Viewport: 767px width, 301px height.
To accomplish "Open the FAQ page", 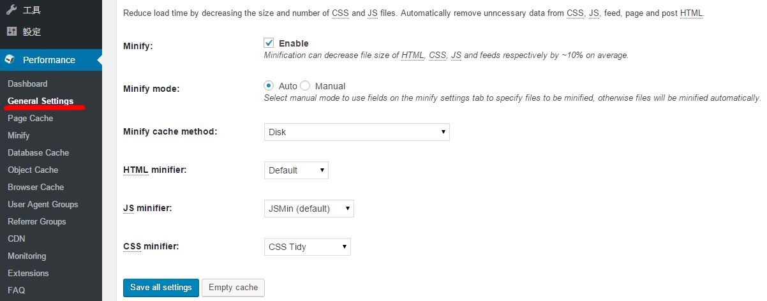I will (16, 290).
